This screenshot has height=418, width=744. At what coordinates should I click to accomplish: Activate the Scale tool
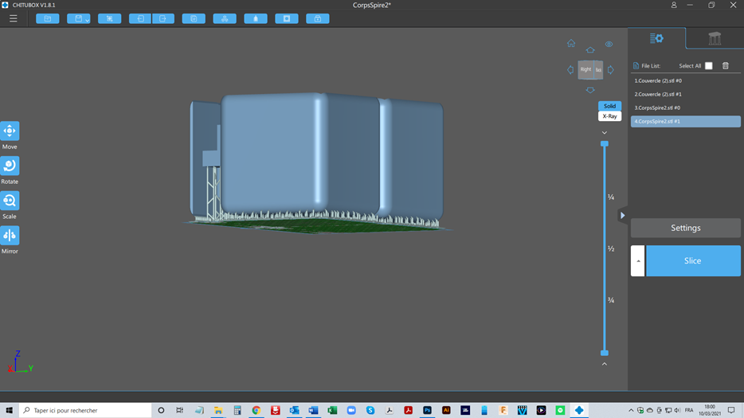(x=10, y=201)
